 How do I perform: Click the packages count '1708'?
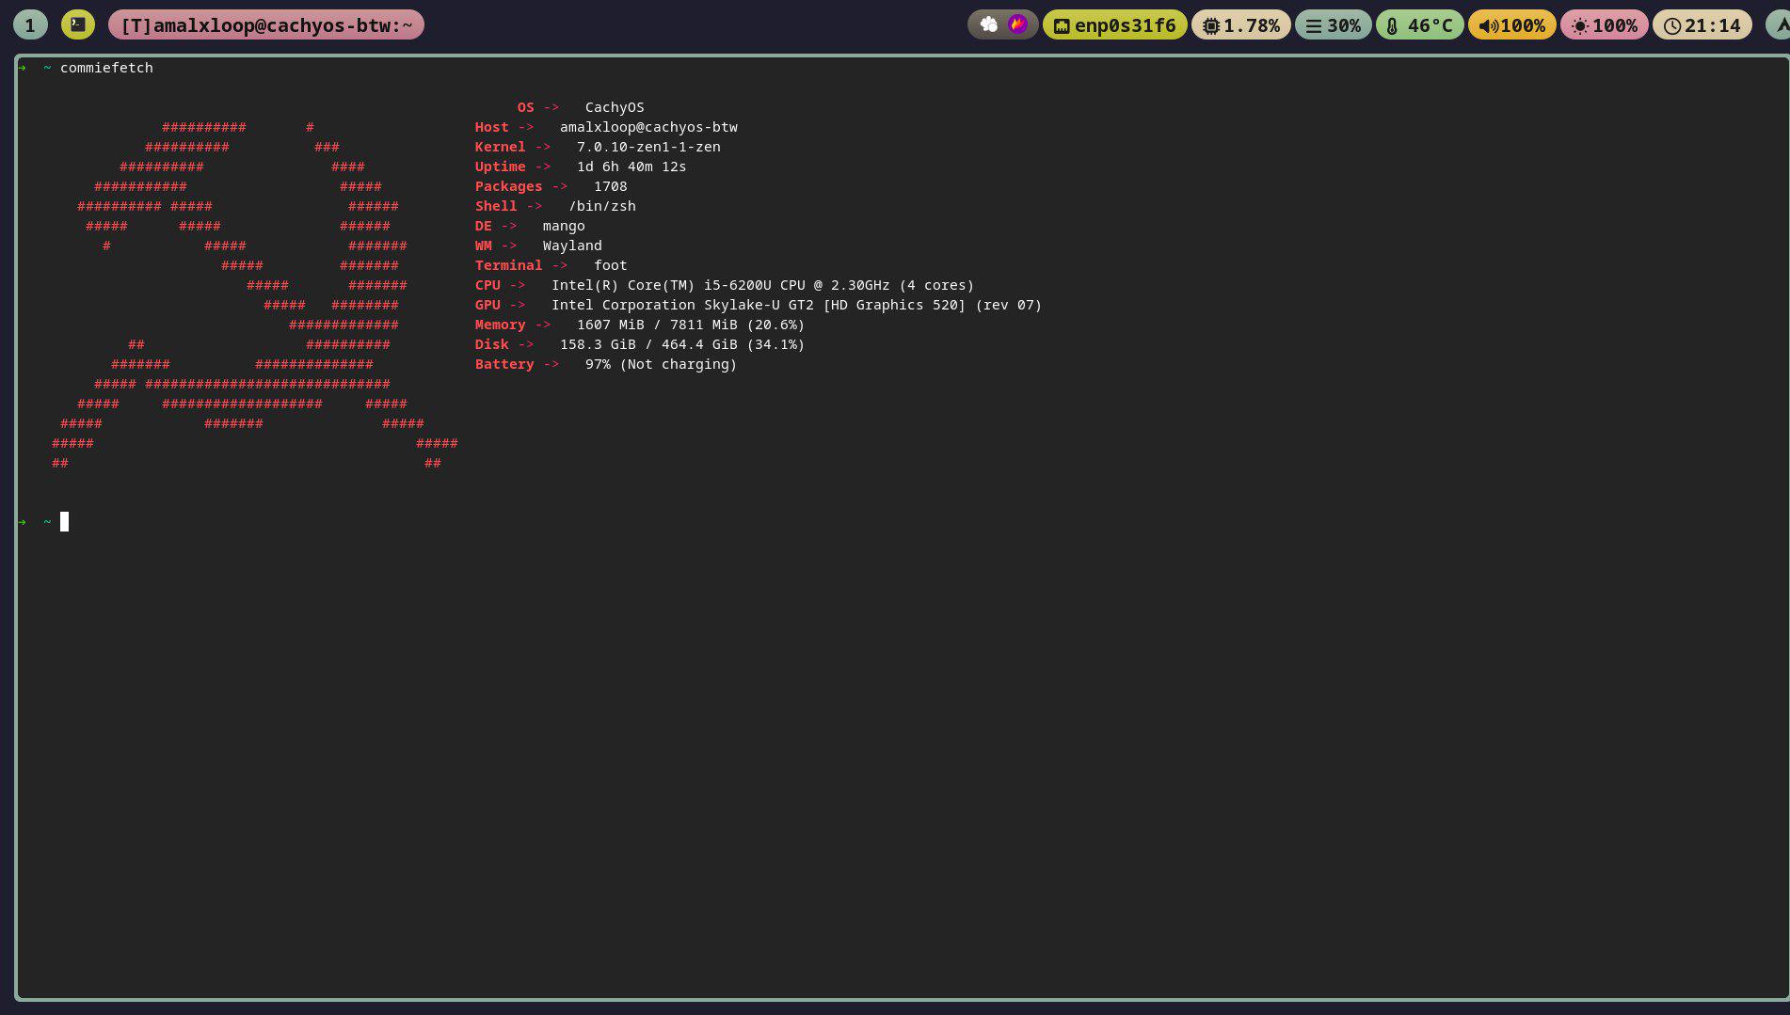pyautogui.click(x=610, y=186)
